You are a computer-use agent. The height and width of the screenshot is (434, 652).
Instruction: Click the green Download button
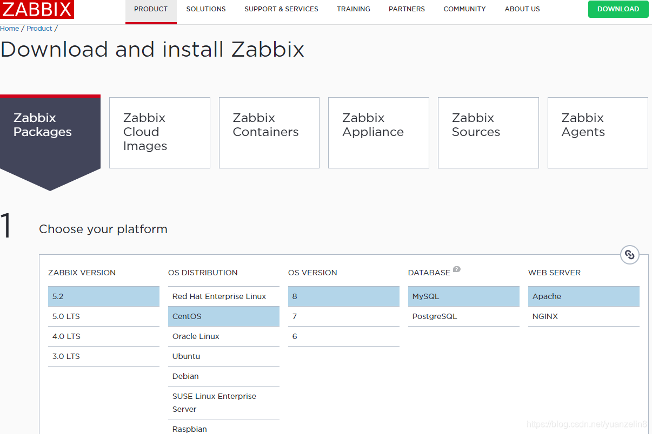618,9
